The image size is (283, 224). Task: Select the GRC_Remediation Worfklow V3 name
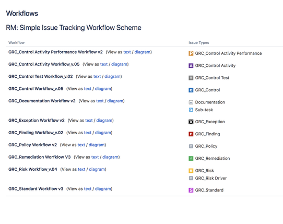point(39,157)
